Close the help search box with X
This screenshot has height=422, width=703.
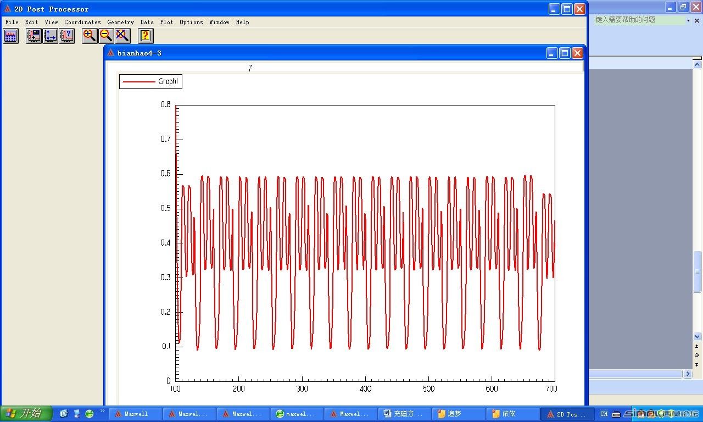(698, 20)
